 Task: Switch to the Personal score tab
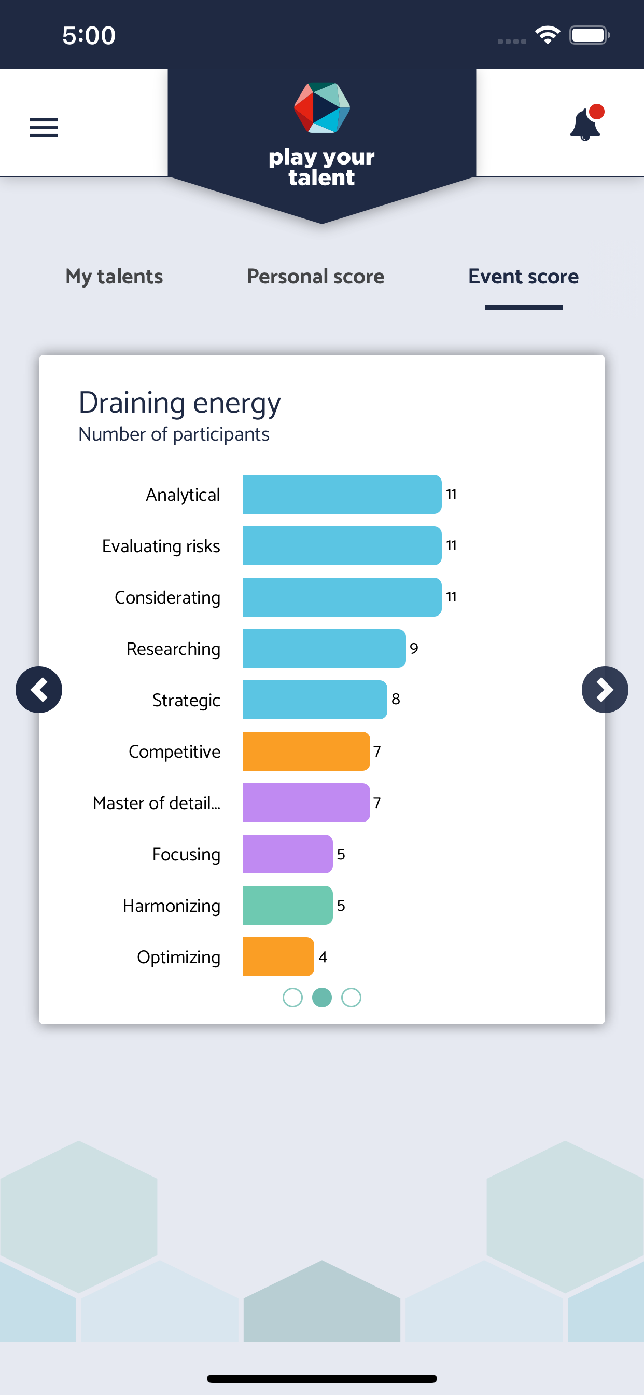[x=315, y=277]
